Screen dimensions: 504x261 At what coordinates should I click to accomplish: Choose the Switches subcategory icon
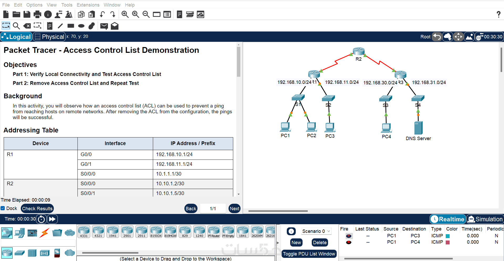(x=19, y=253)
